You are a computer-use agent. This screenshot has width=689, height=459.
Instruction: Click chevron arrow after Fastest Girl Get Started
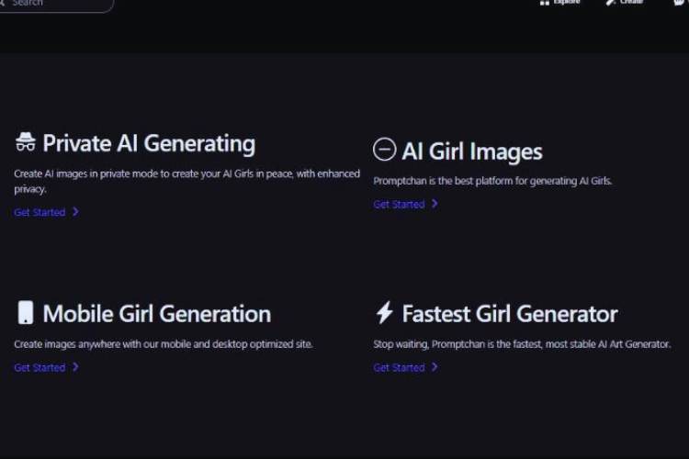[x=435, y=367]
